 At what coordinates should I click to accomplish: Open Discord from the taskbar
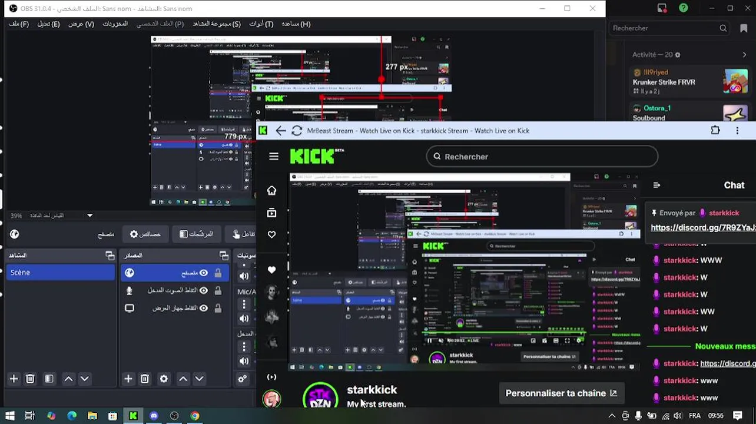(154, 416)
